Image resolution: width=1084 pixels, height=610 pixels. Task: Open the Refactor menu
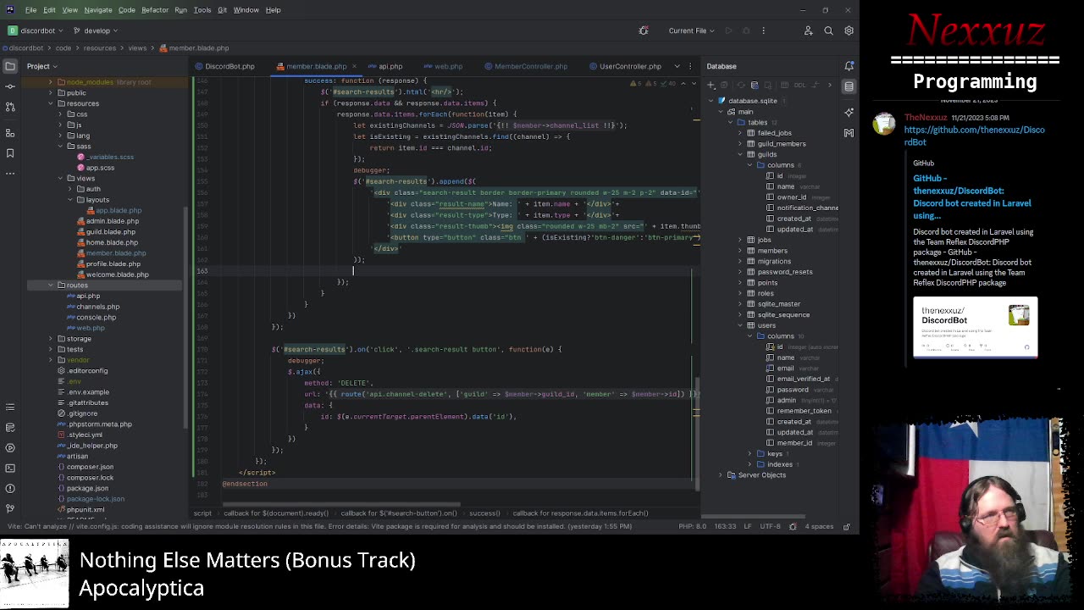pos(155,10)
